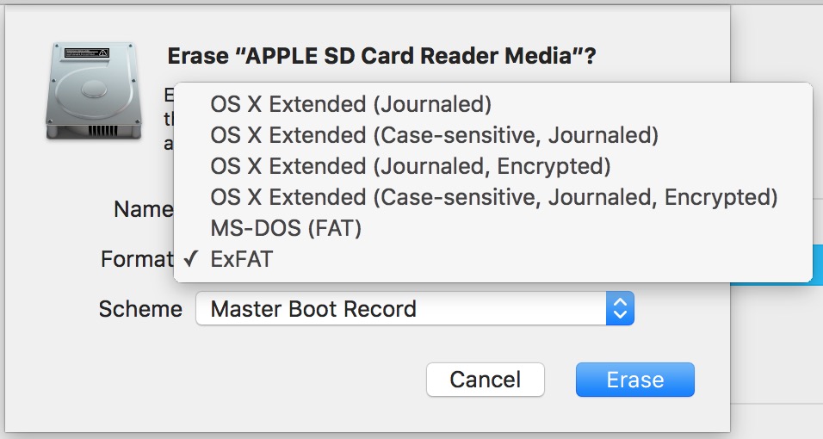Click the Format label
The height and width of the screenshot is (439, 823).
137,259
